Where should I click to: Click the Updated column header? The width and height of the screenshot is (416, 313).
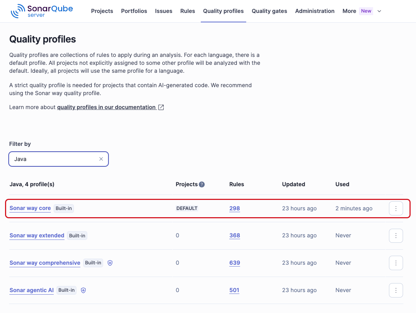[x=293, y=184]
